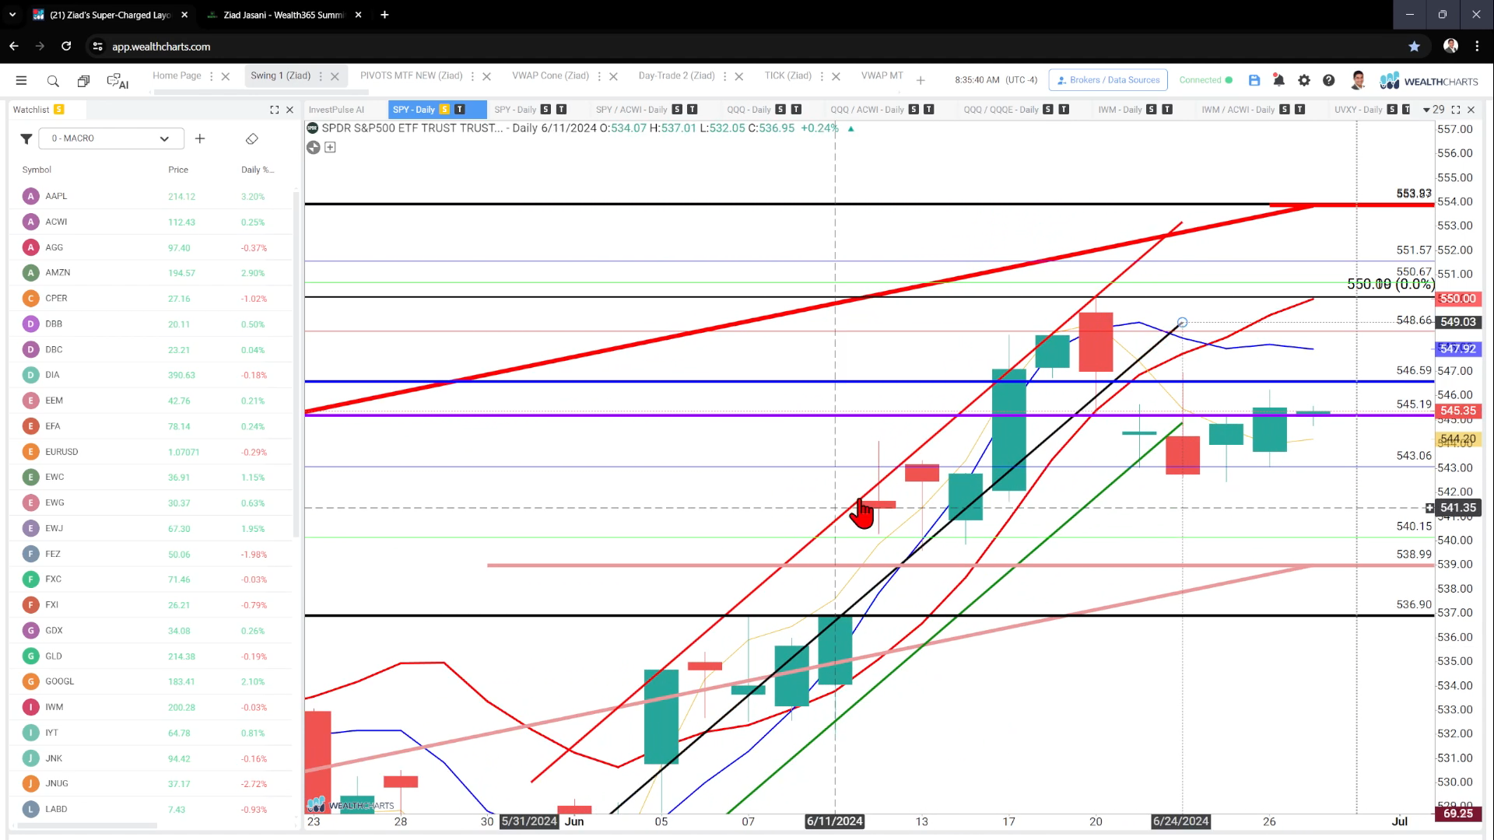1494x840 pixels.
Task: Maximize the chart panel
Action: (1456, 110)
